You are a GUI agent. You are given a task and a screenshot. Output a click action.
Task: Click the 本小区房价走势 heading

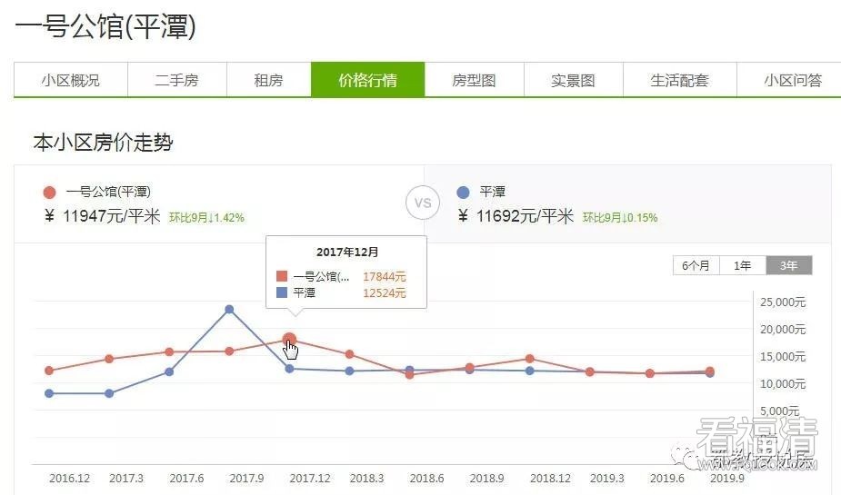(103, 143)
